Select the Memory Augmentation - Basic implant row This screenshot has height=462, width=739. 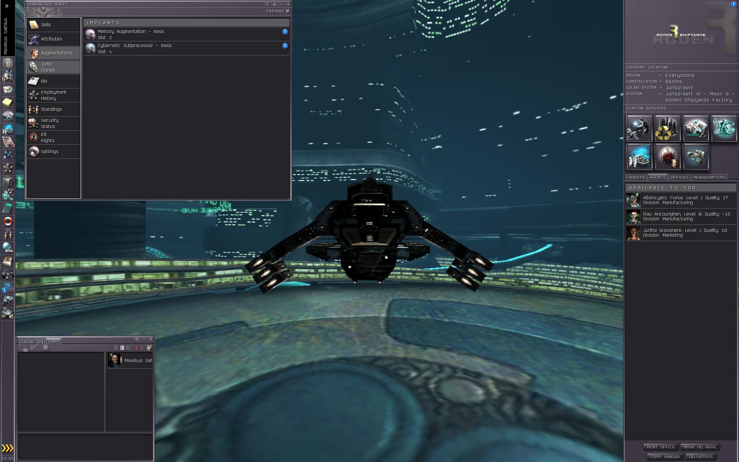(x=187, y=34)
